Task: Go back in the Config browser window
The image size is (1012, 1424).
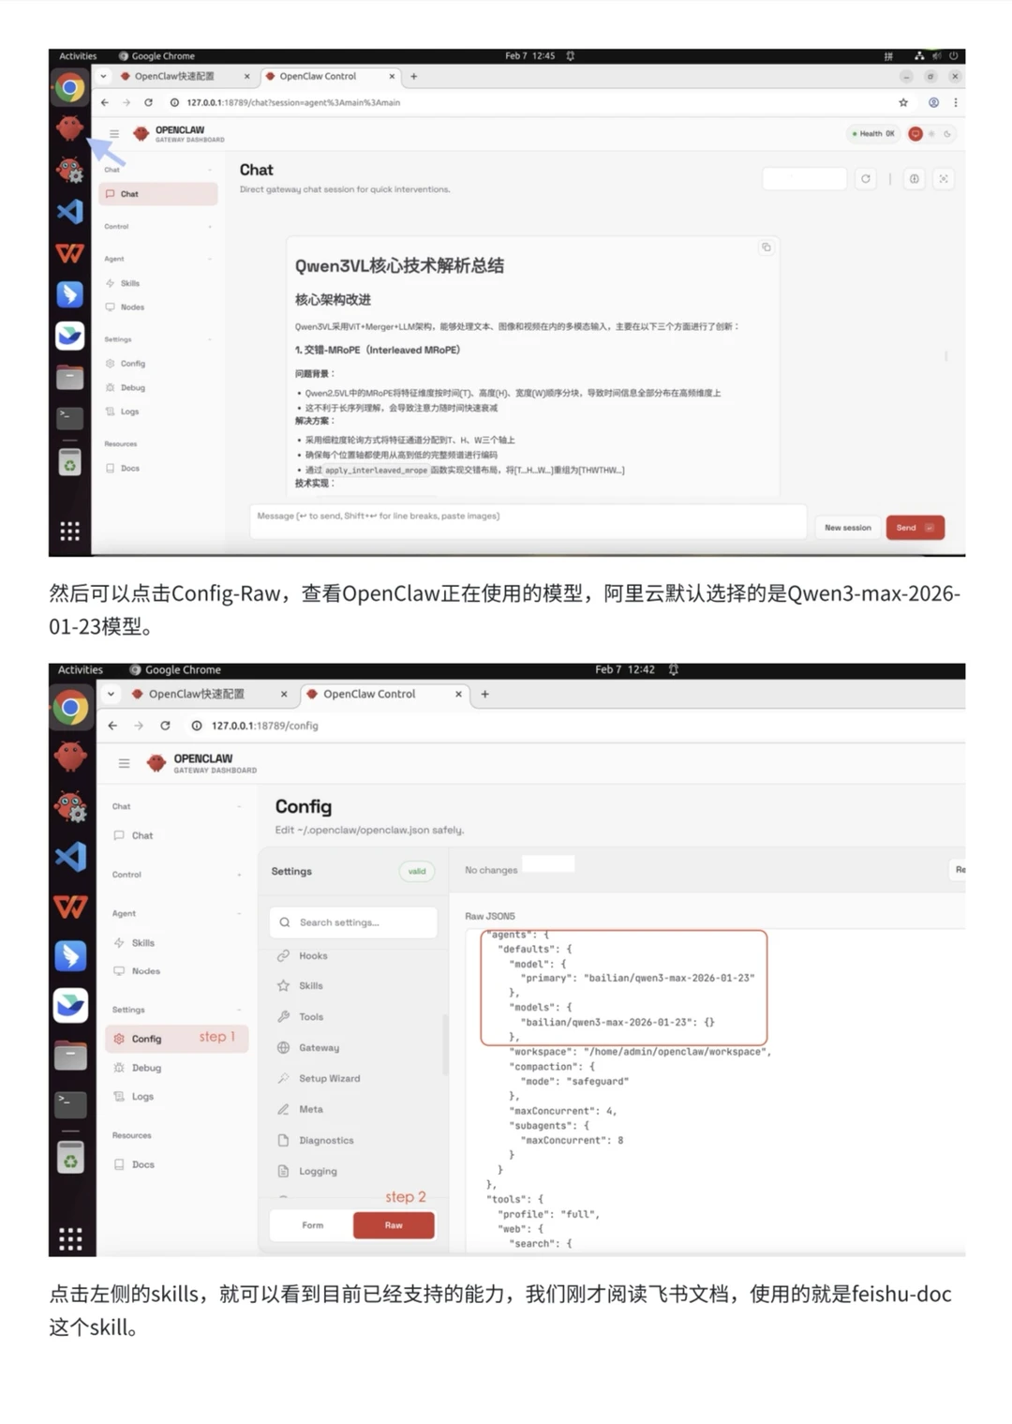Action: click(112, 726)
